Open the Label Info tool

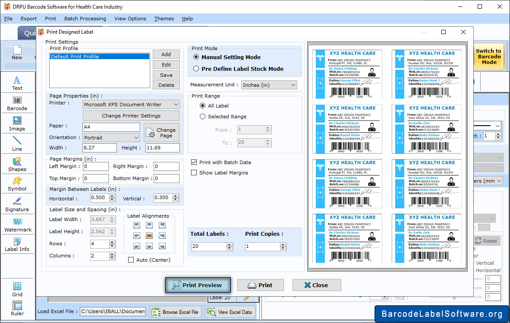pyautogui.click(x=17, y=244)
